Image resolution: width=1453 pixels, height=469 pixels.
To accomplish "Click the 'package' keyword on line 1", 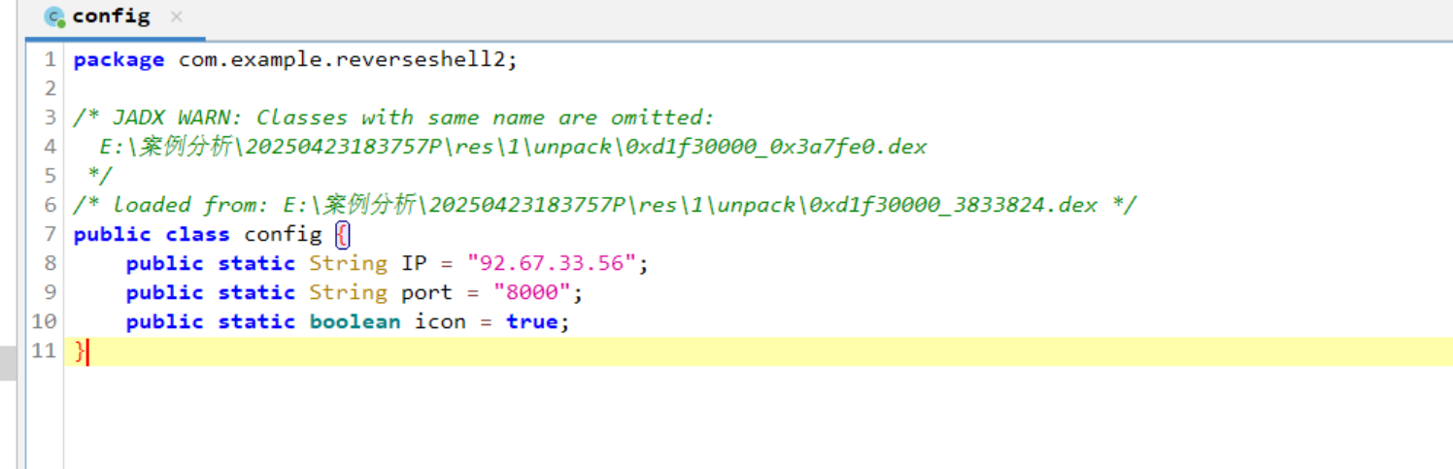I will (x=118, y=59).
